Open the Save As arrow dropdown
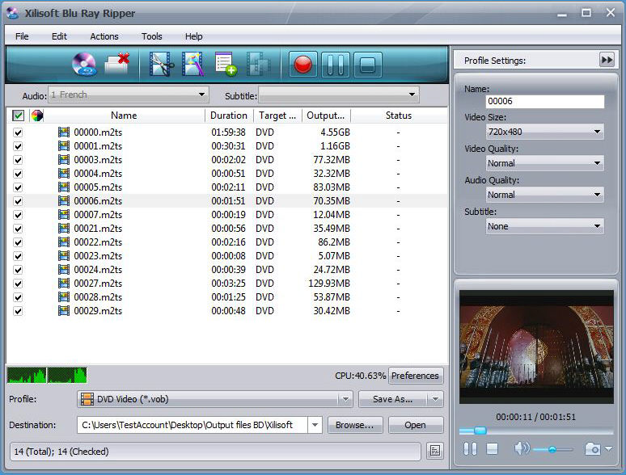 435,399
